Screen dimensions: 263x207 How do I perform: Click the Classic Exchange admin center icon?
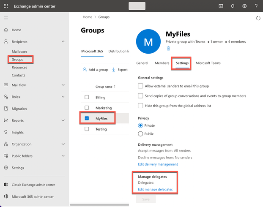(x=6, y=185)
